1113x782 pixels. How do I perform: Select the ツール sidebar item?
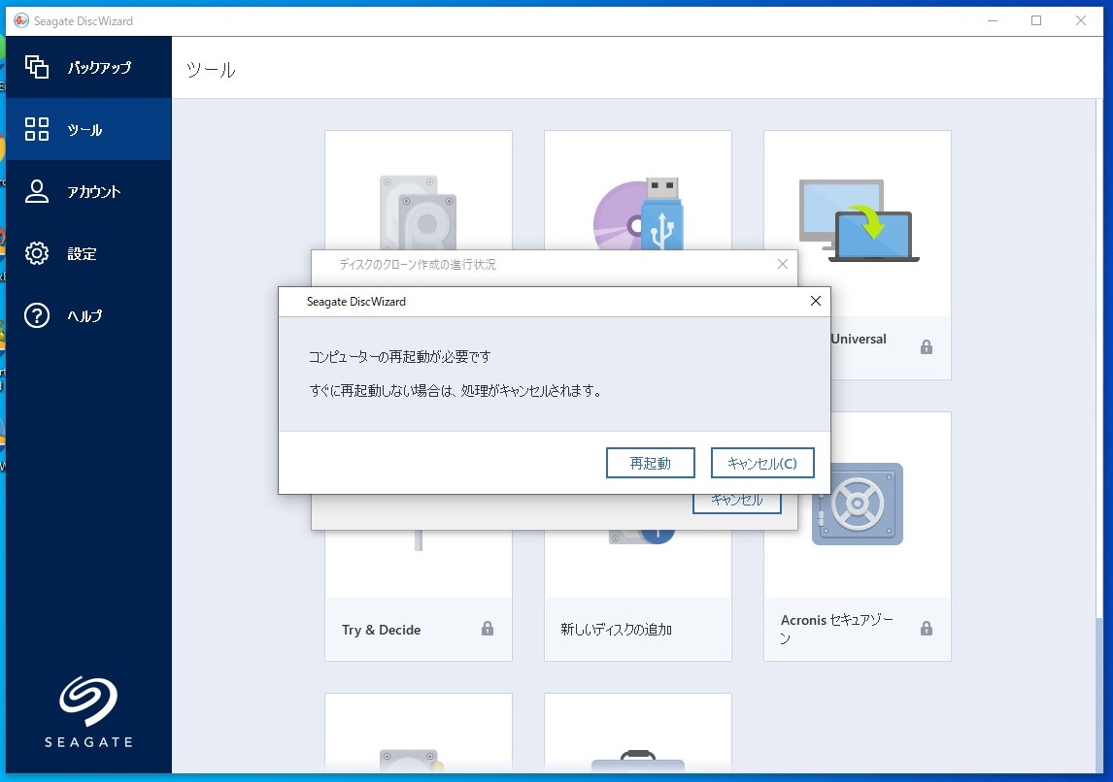(x=88, y=129)
